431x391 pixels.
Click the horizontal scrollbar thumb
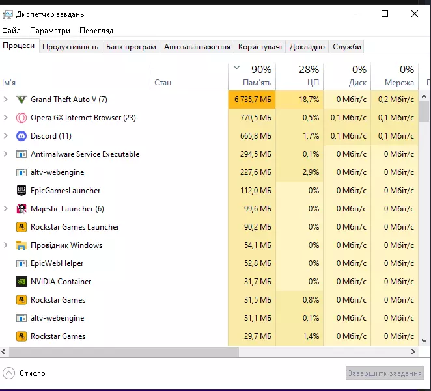tap(124, 352)
